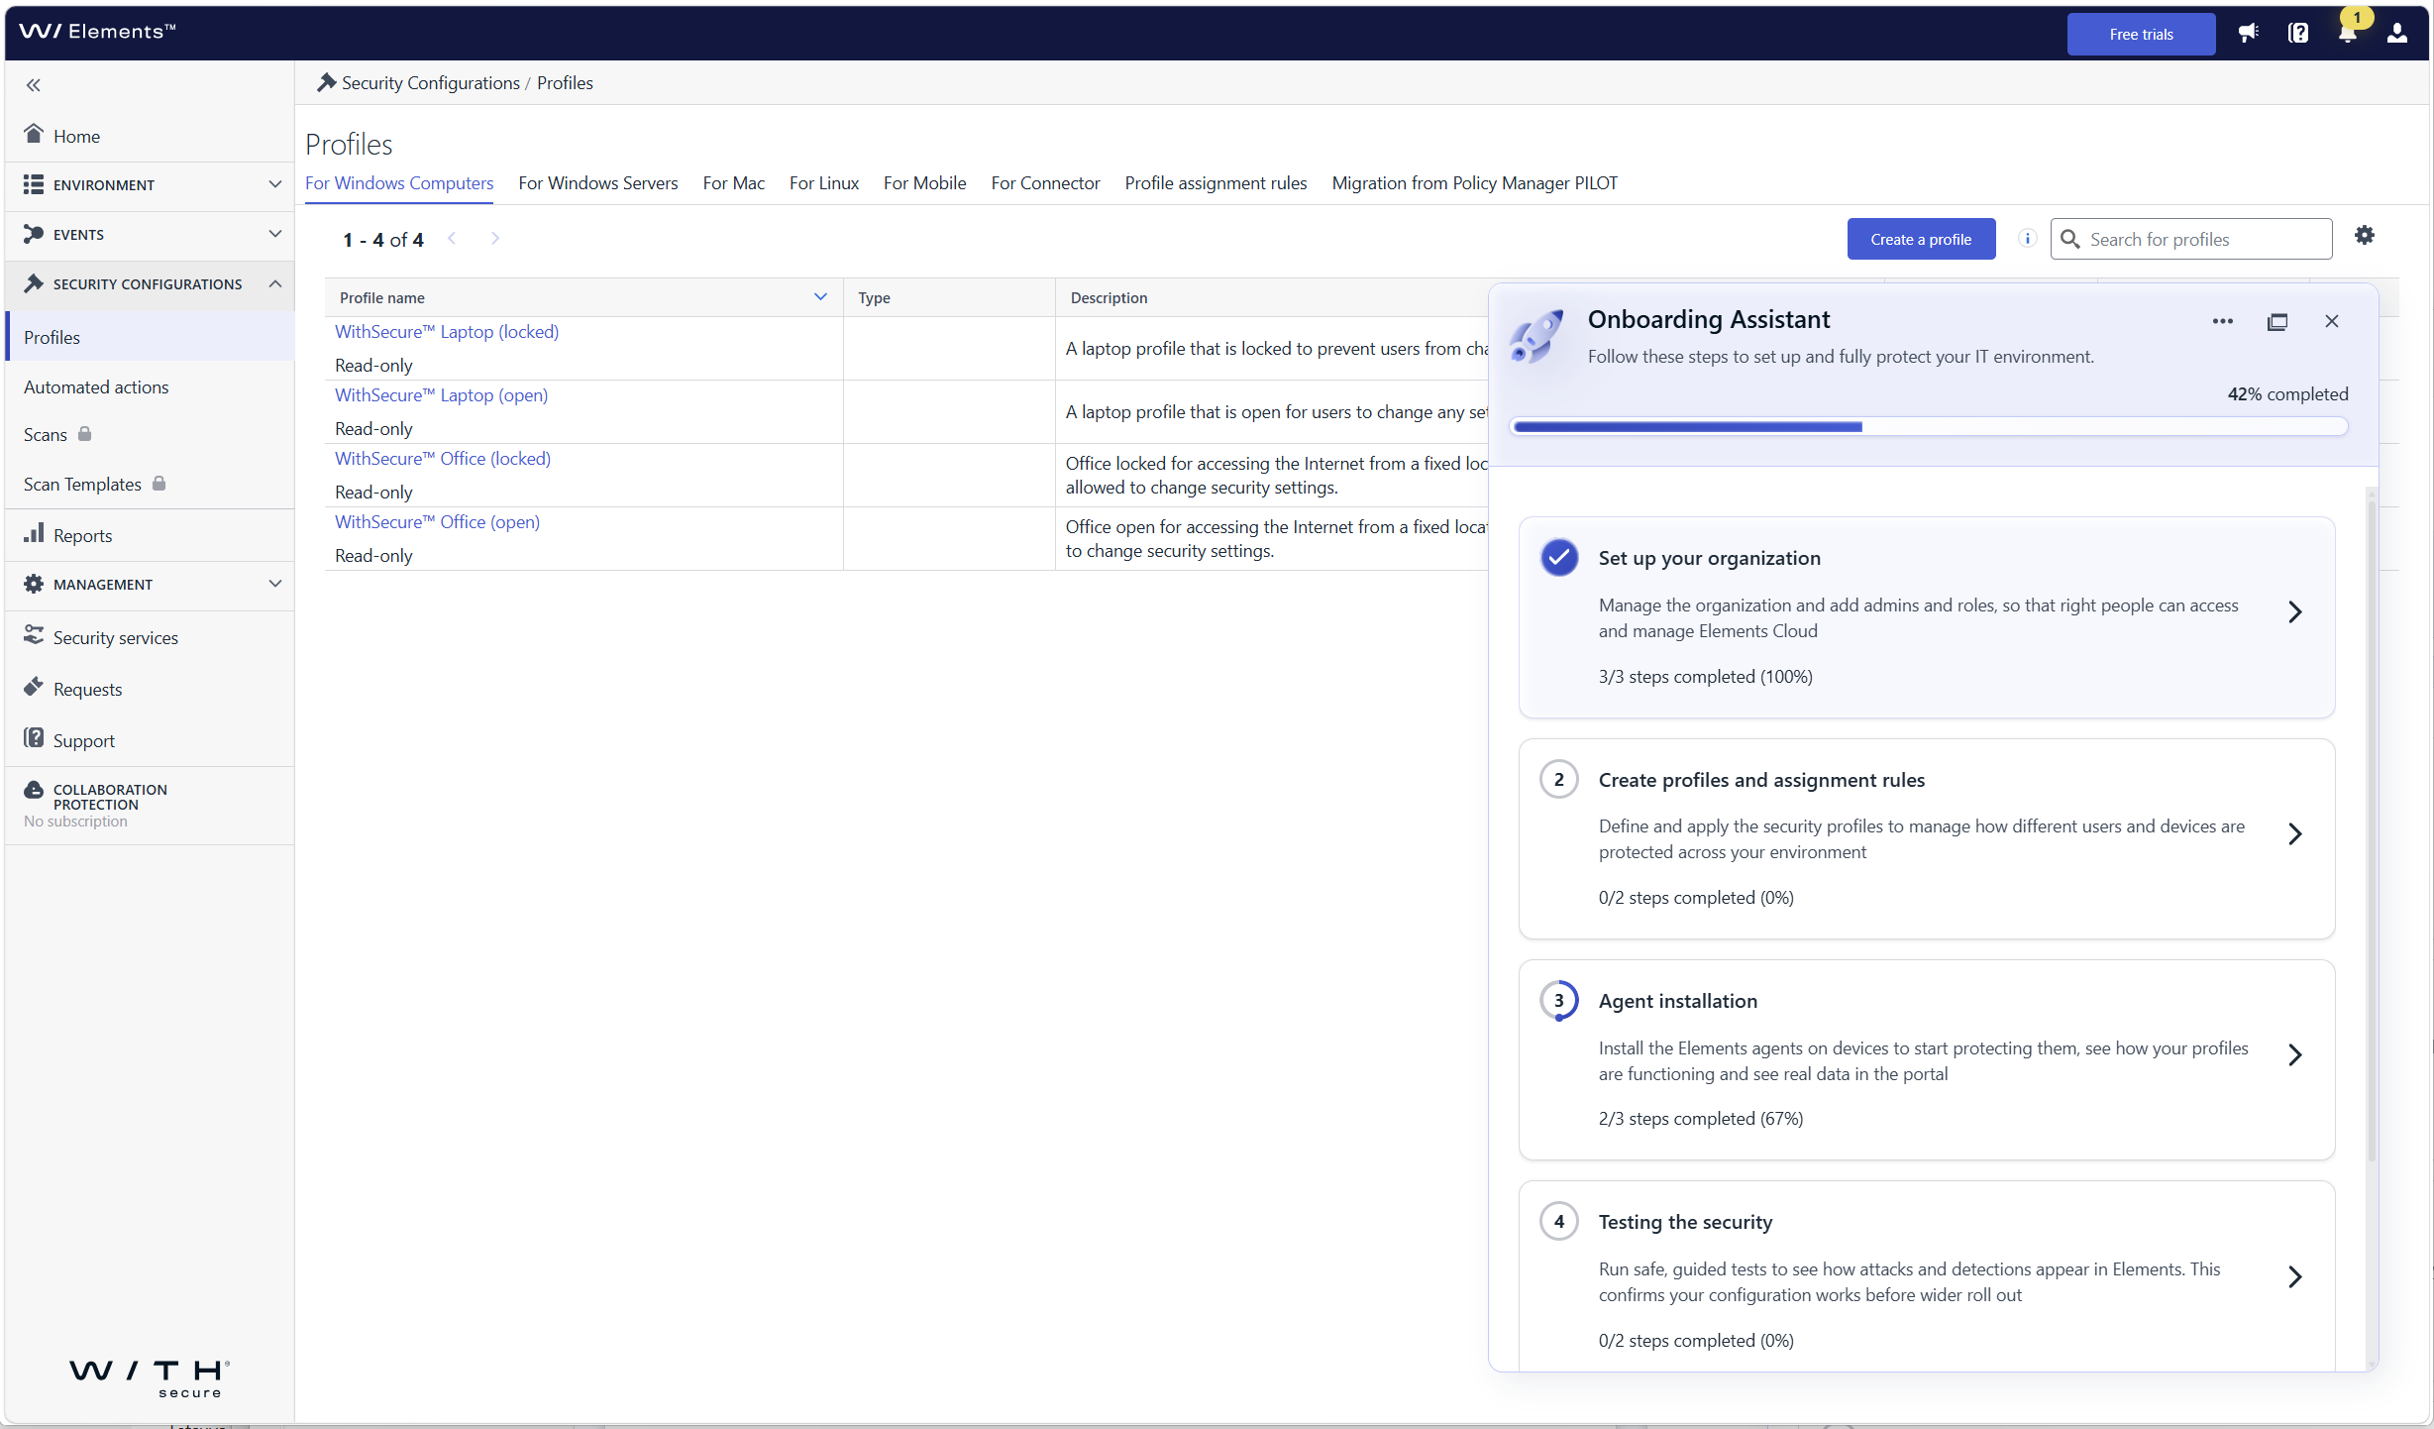Collapse the sidebar with double-chevron icon
Screen dimensions: 2434x1429
pyautogui.click(x=34, y=85)
